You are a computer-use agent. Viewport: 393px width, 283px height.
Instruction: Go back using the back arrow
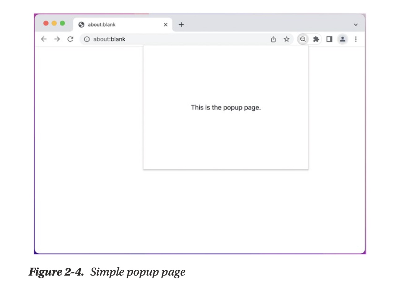[x=44, y=39]
